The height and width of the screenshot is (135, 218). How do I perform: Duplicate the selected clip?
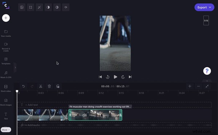tap(58, 86)
